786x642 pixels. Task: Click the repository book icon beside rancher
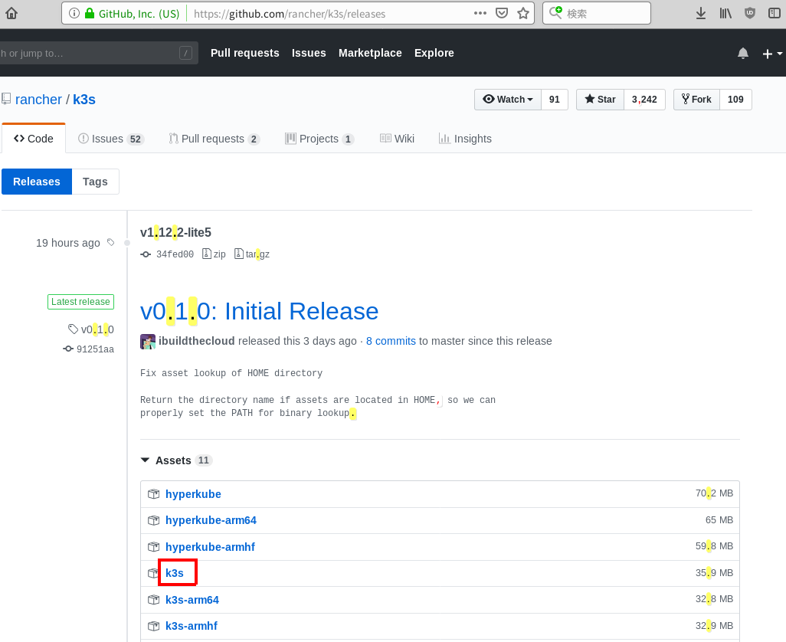point(6,99)
